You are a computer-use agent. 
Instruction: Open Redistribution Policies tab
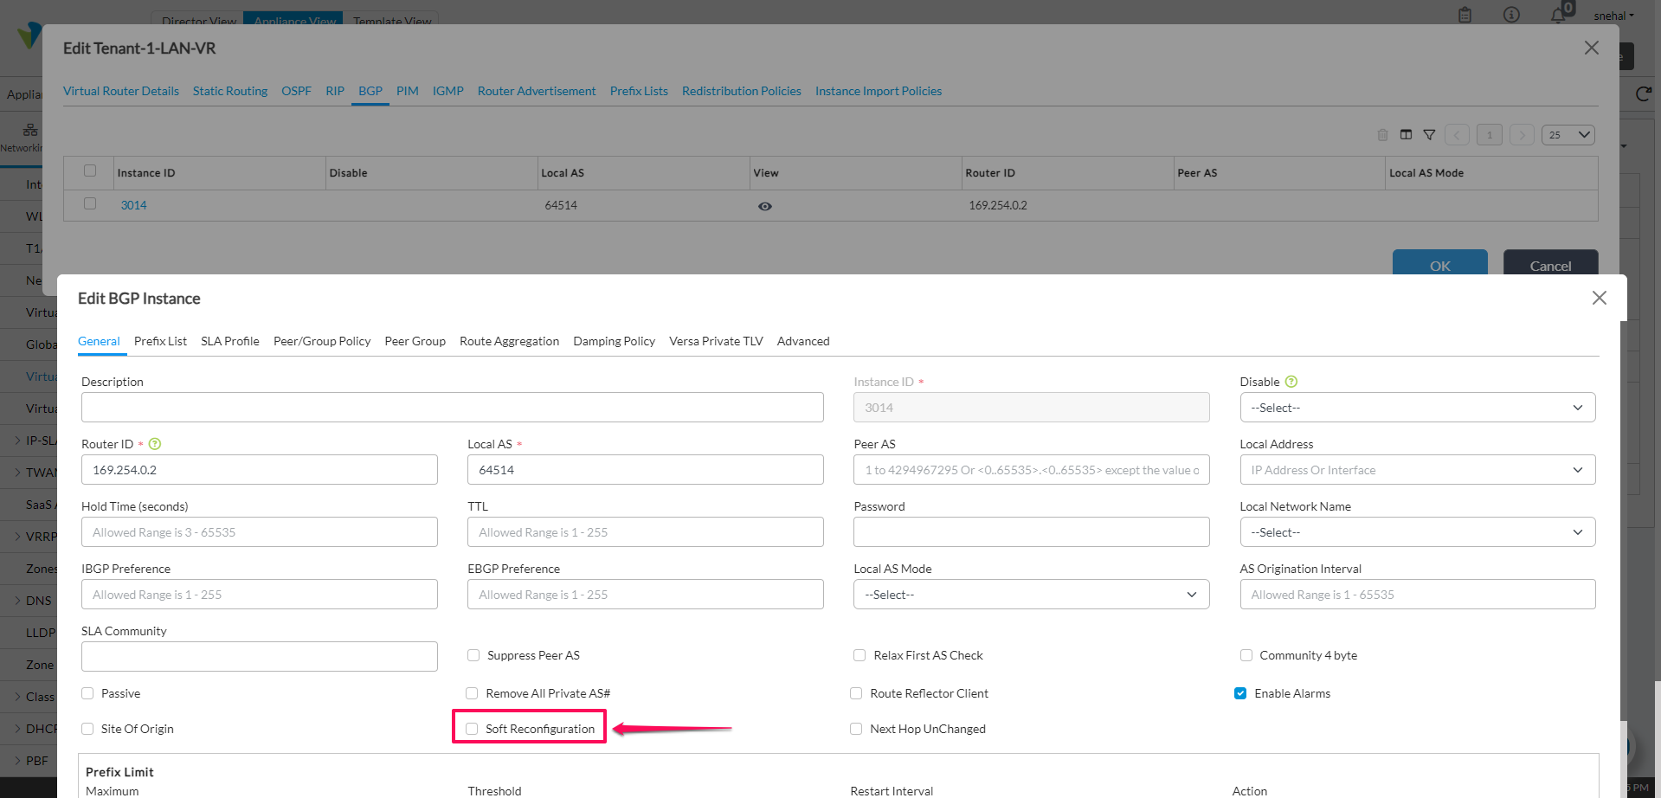tap(742, 91)
